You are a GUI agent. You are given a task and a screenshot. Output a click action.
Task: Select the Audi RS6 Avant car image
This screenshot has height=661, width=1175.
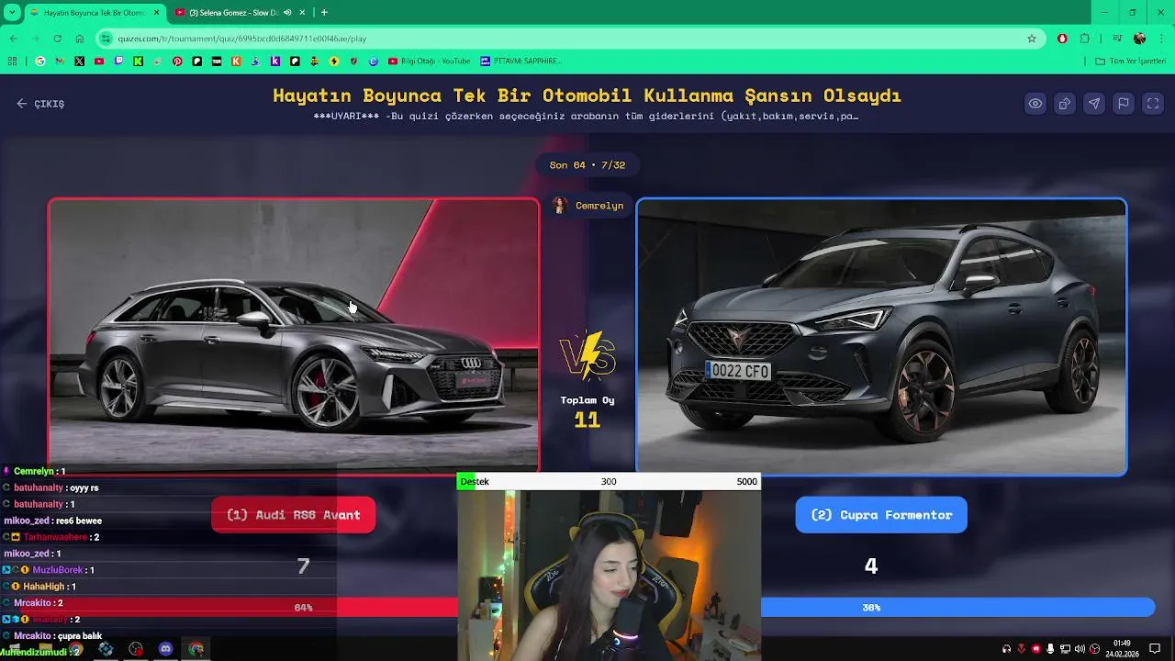(294, 336)
